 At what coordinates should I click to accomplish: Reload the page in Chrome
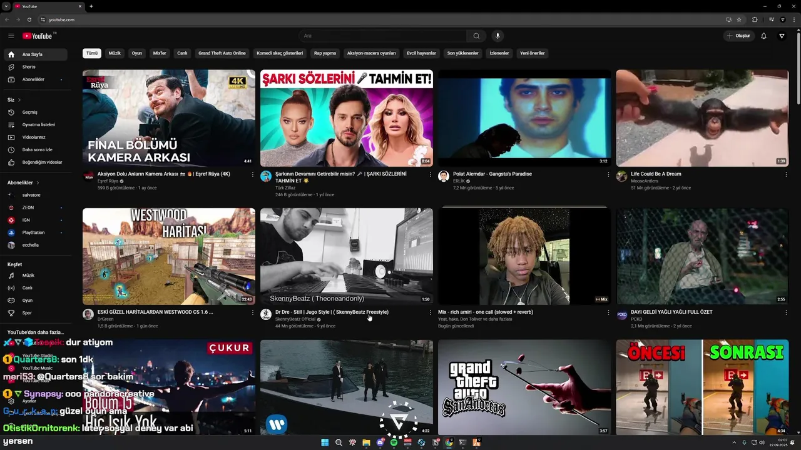(x=29, y=20)
